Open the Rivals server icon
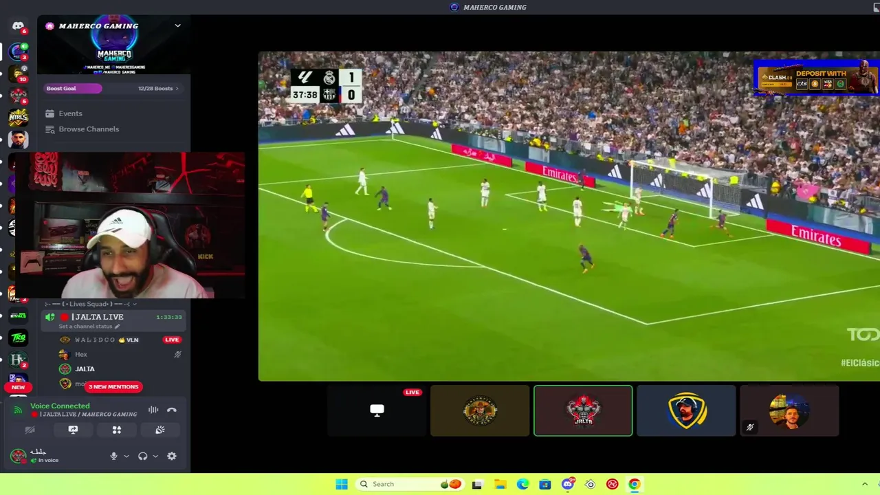Screen dimensions: 880x495 pos(19,316)
